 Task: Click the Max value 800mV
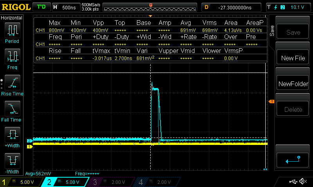(56, 30)
